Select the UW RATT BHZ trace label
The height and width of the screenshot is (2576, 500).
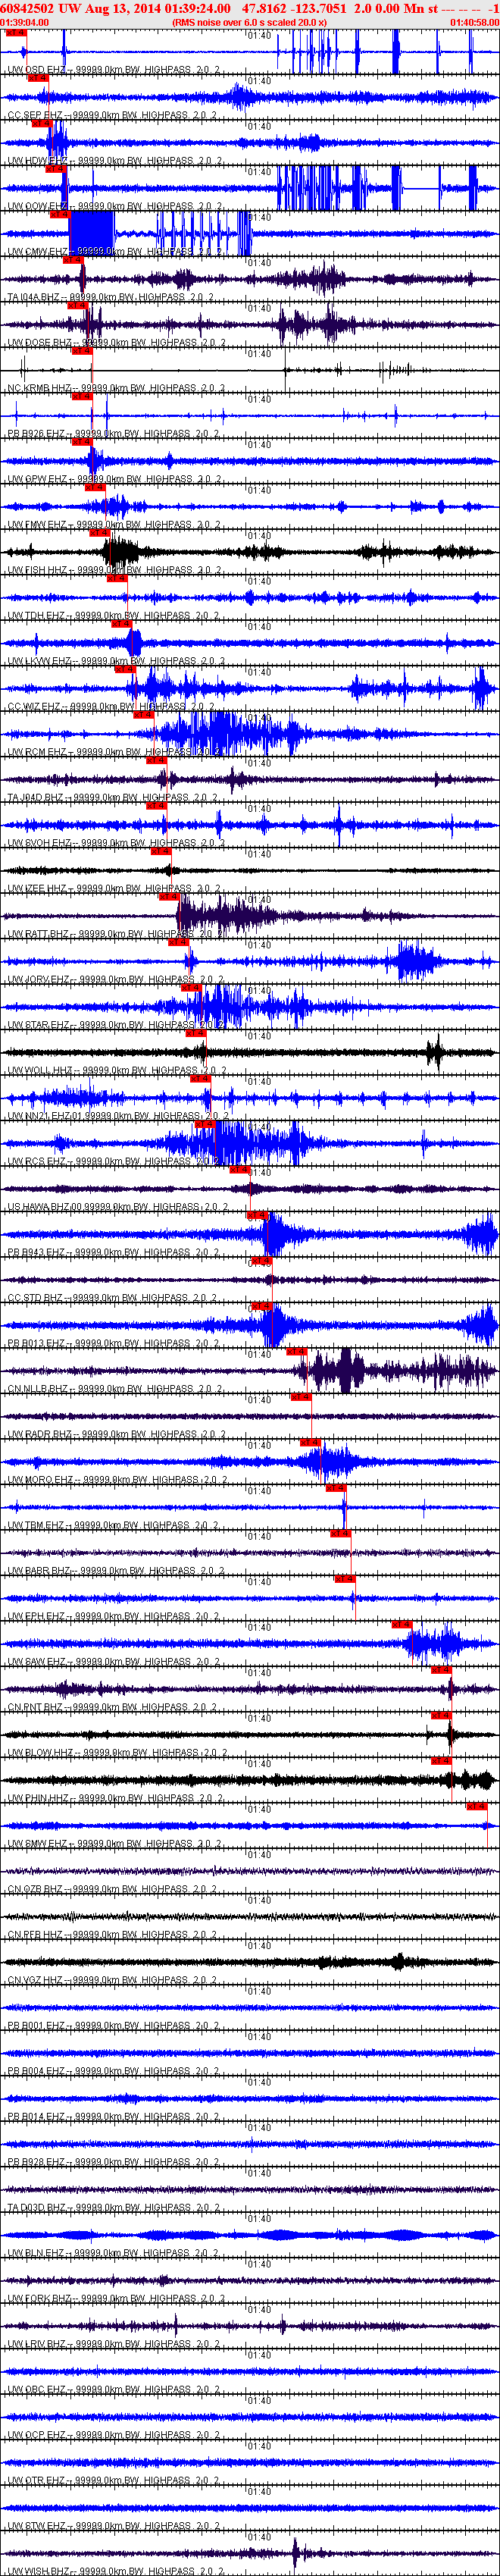(x=115, y=934)
